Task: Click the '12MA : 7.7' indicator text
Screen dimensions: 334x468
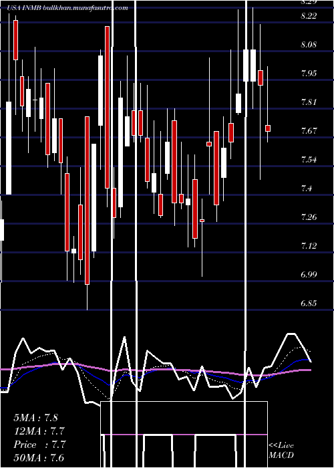Action: point(39,431)
